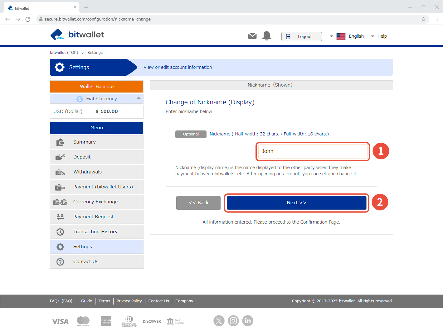The height and width of the screenshot is (331, 443).
Task: Click the bitwallet logo in header
Action: point(77,35)
